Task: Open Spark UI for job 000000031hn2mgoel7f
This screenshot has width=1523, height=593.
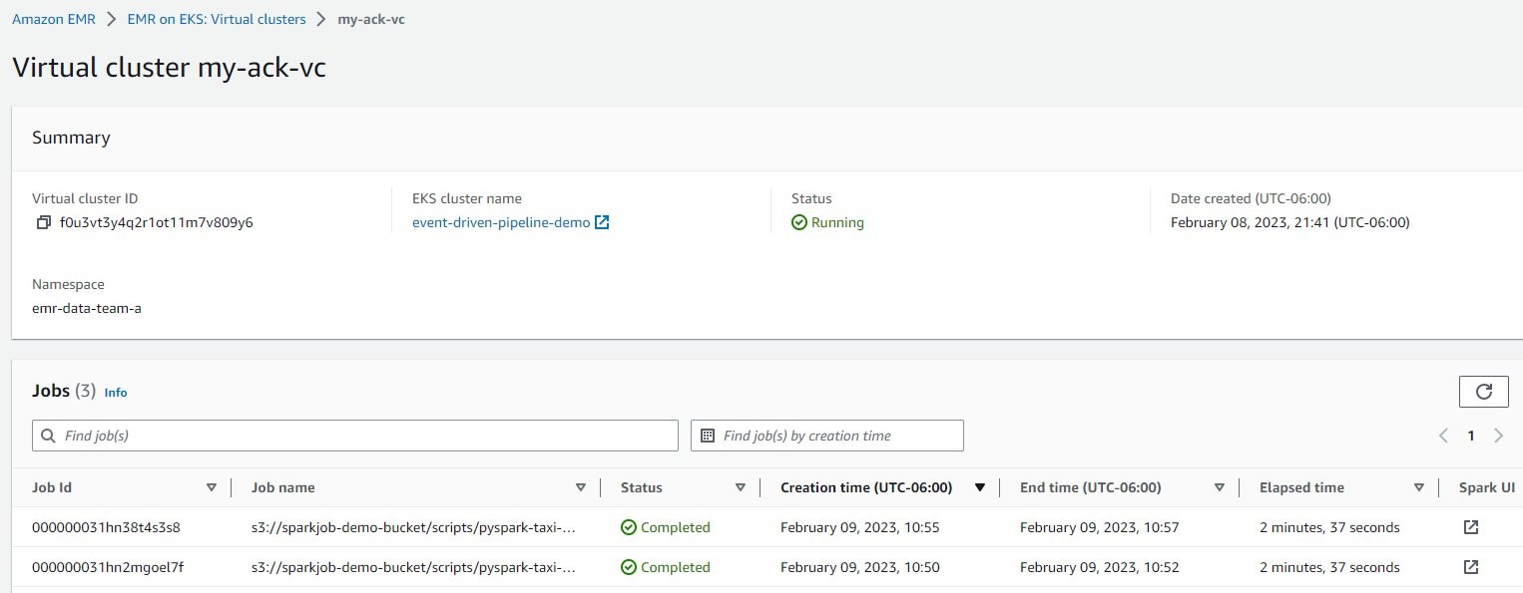Action: click(x=1470, y=567)
